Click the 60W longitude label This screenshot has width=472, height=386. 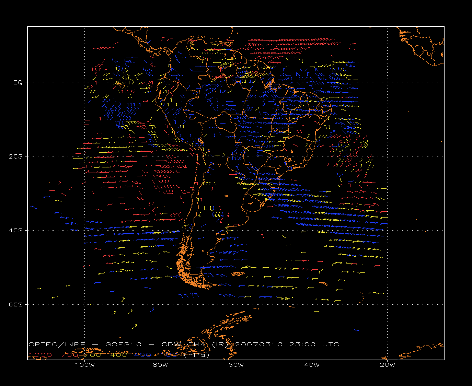click(236, 365)
